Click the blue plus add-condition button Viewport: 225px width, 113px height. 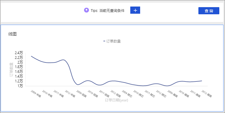(135, 10)
